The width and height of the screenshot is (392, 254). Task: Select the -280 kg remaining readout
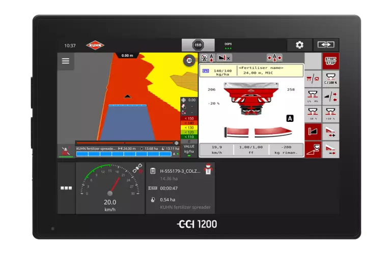coord(286,150)
